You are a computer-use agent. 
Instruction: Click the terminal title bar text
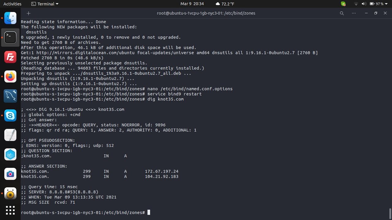(x=206, y=13)
